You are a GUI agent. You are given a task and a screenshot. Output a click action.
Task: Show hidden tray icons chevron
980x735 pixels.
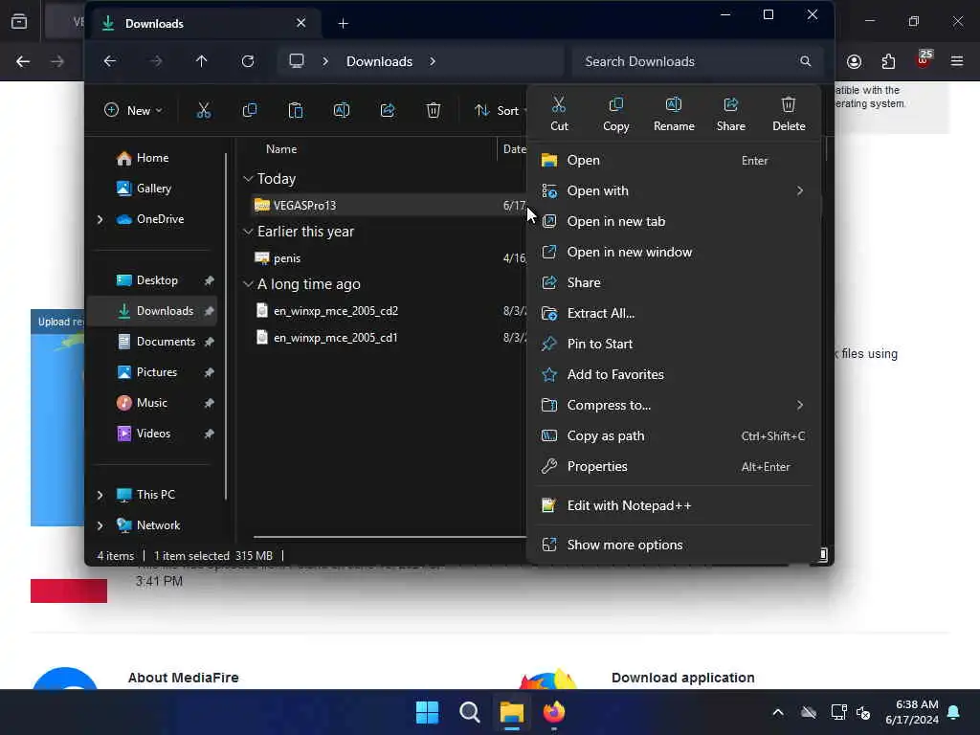pyautogui.click(x=778, y=712)
